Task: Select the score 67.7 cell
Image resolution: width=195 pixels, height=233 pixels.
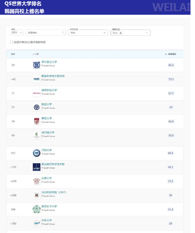Action: click(x=171, y=93)
